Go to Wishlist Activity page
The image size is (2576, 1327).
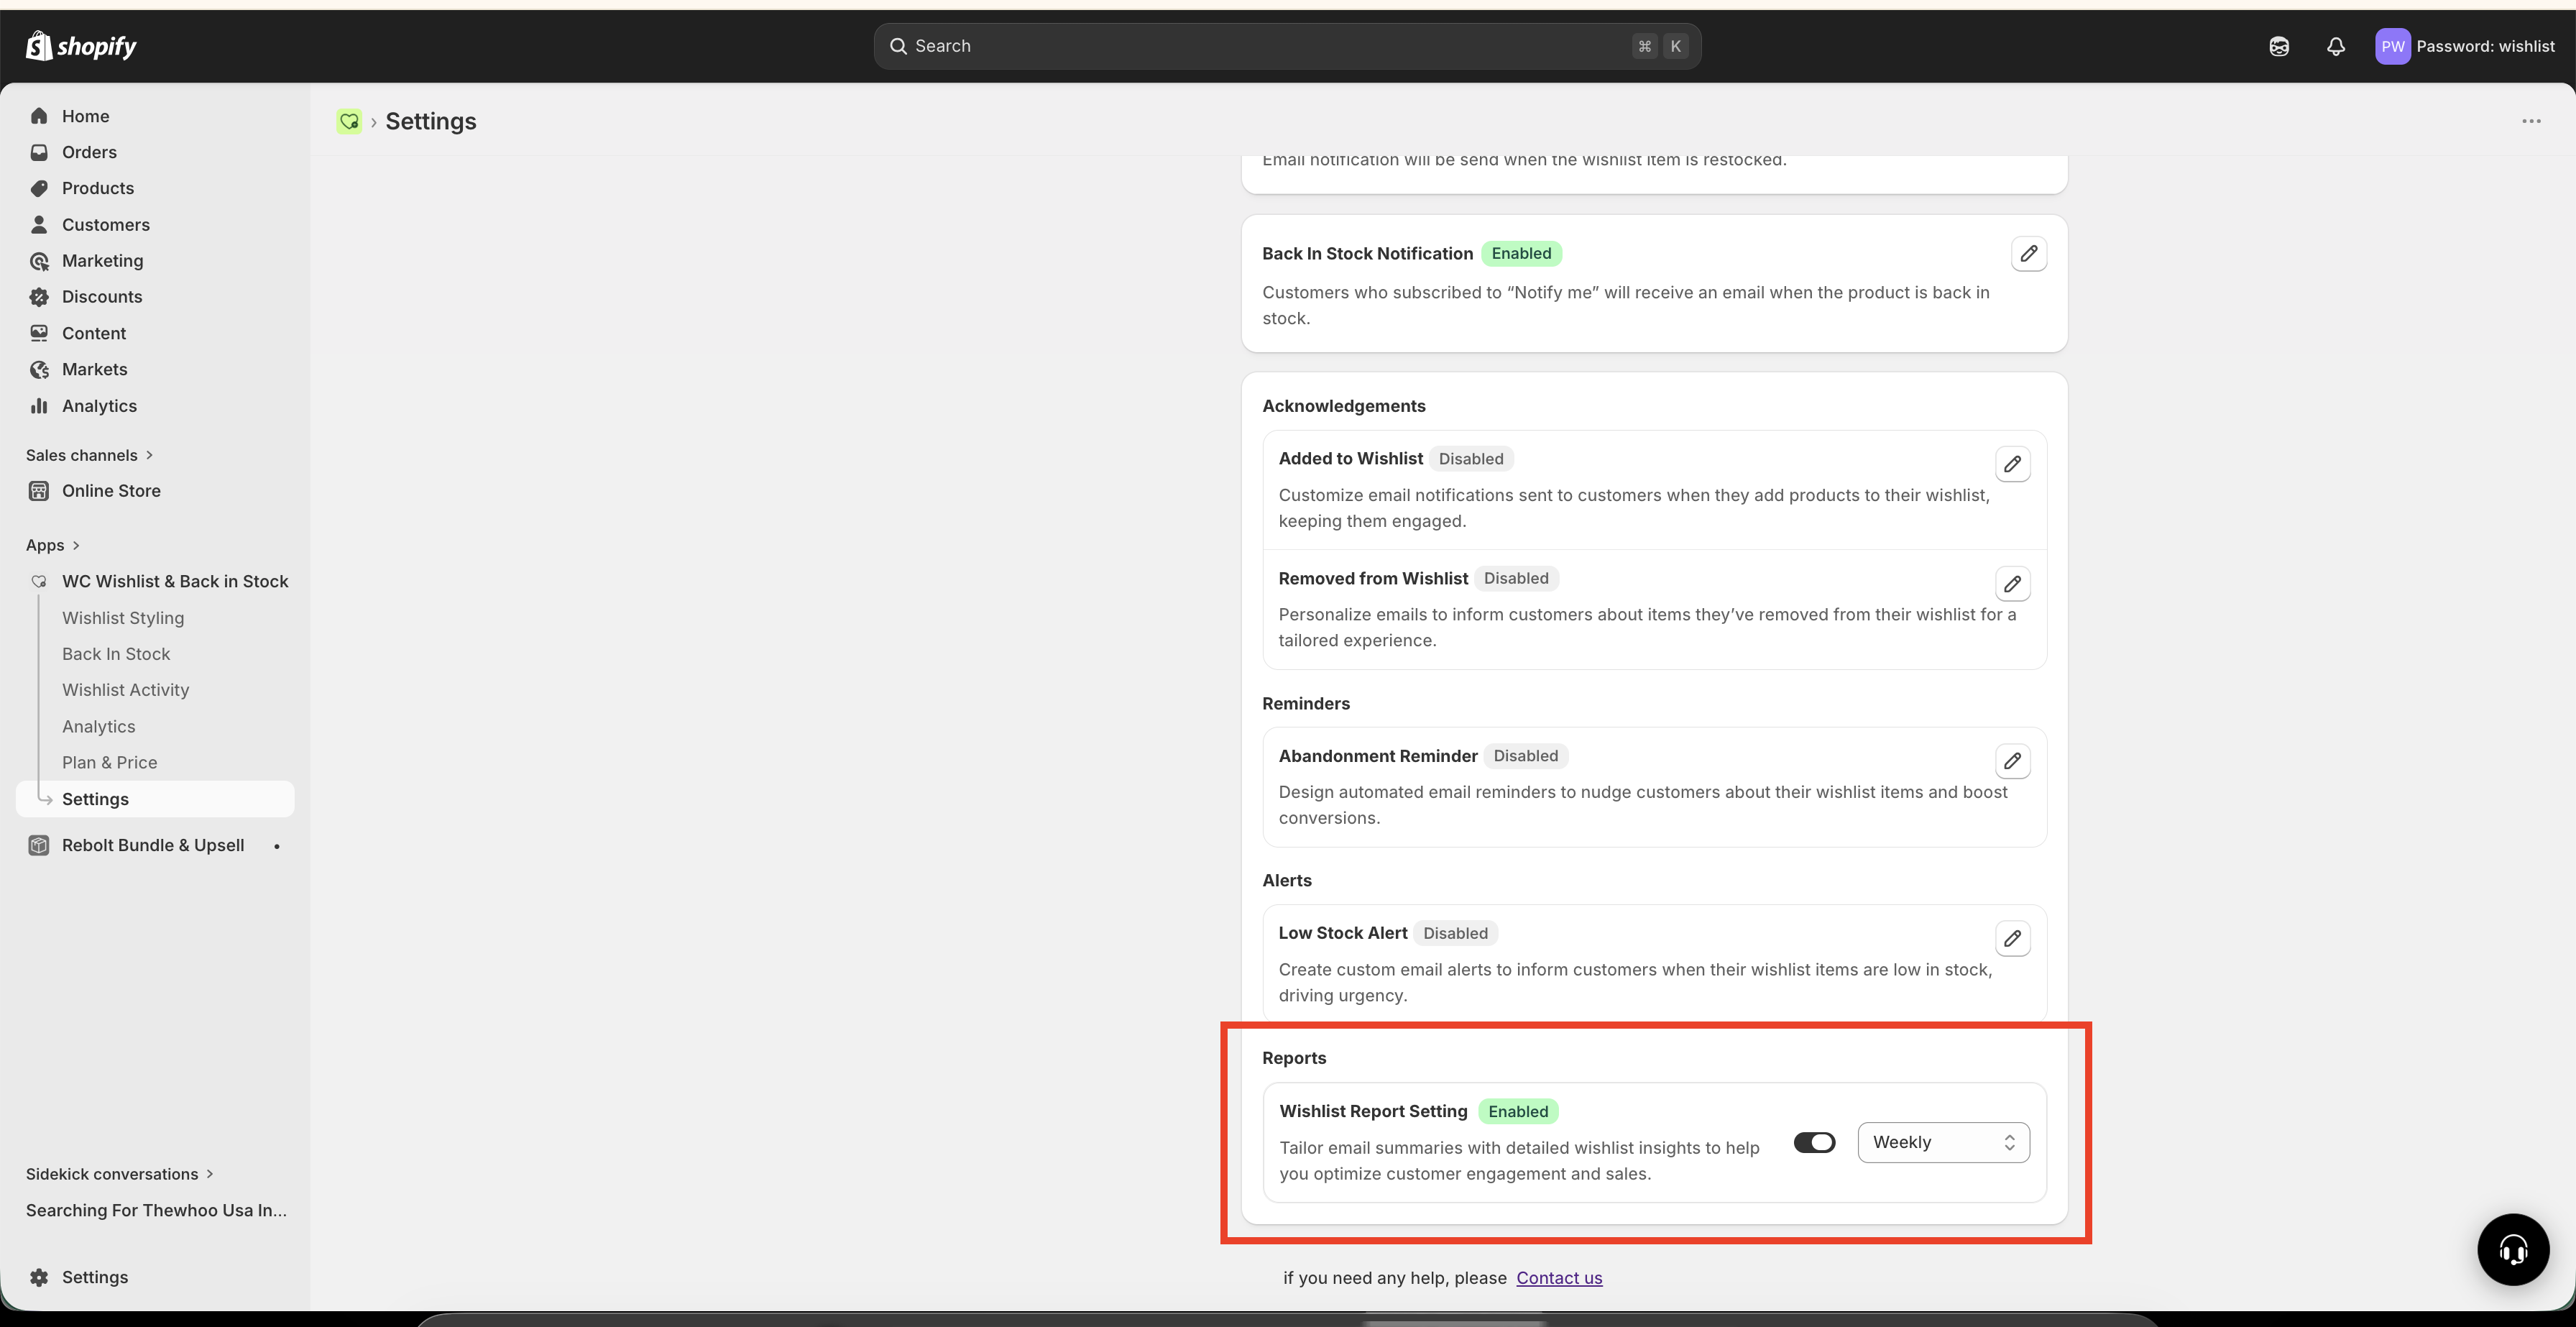click(x=126, y=690)
